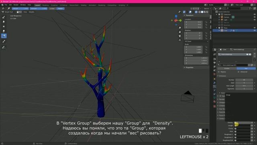This screenshot has width=257, height=145.
Task: Toggle camera view icon in viewport
Action: [180, 36]
